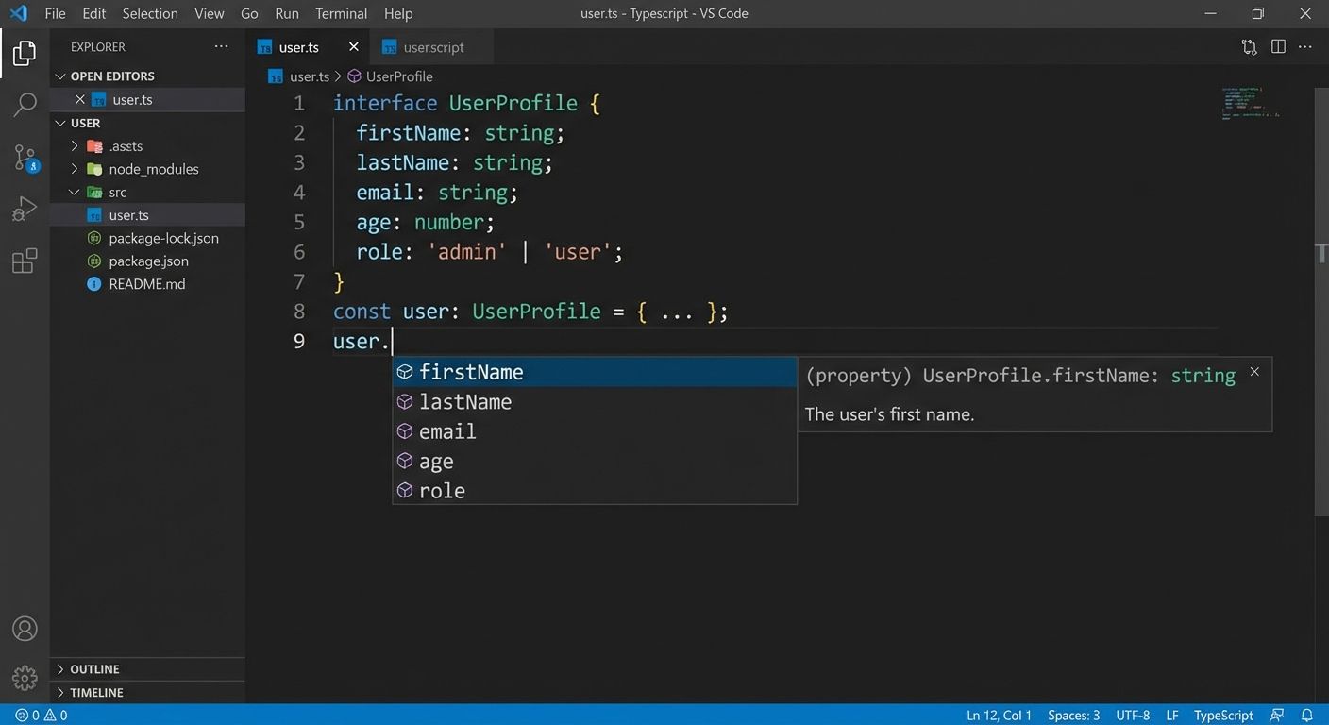Image resolution: width=1329 pixels, height=725 pixels.
Task: Expand the node_modules folder
Action: coord(75,169)
